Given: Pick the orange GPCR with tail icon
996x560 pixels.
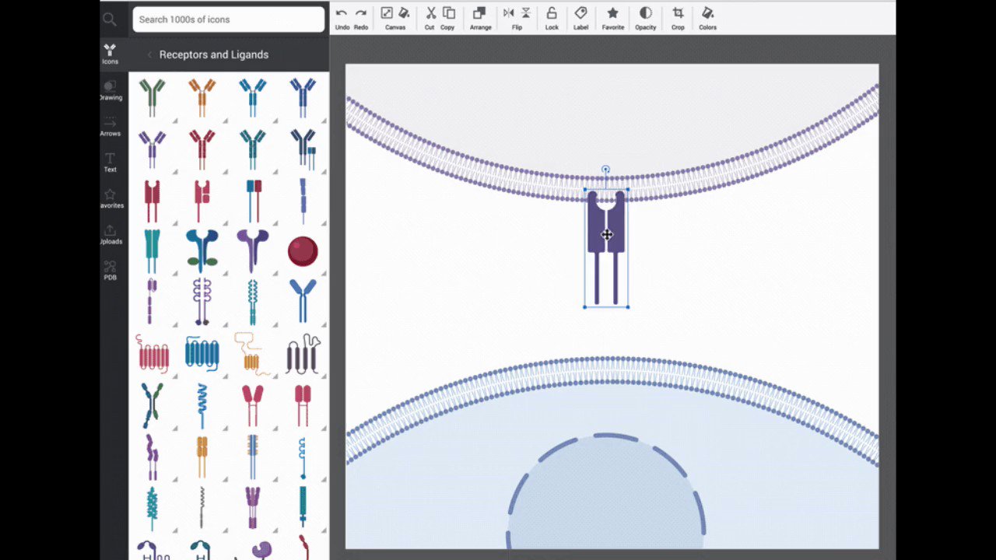Looking at the screenshot, I should tap(252, 354).
